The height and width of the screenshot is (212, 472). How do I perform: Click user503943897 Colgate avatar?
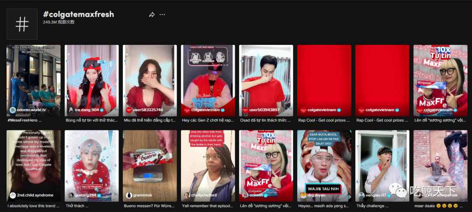coord(245,110)
